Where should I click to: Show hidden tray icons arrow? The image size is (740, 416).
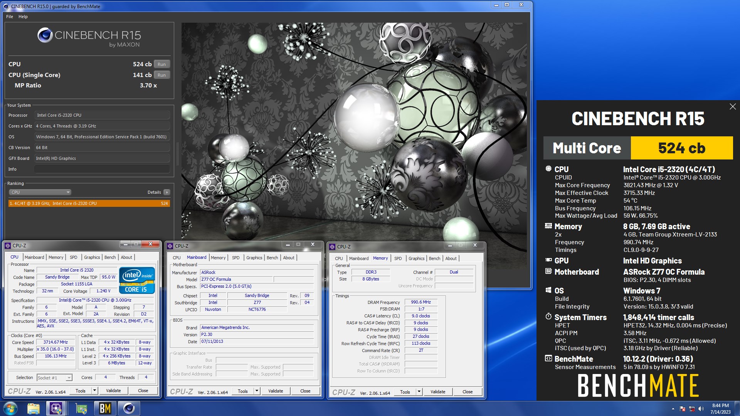click(673, 409)
